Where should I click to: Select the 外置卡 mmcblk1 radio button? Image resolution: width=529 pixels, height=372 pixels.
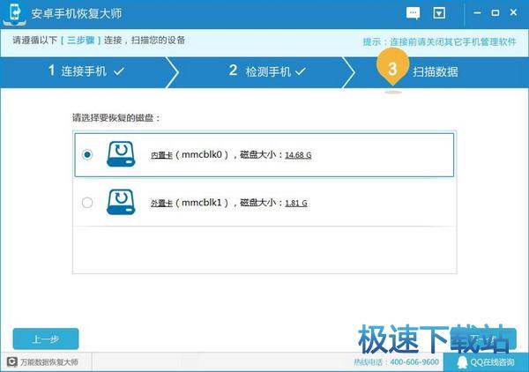[x=87, y=203]
